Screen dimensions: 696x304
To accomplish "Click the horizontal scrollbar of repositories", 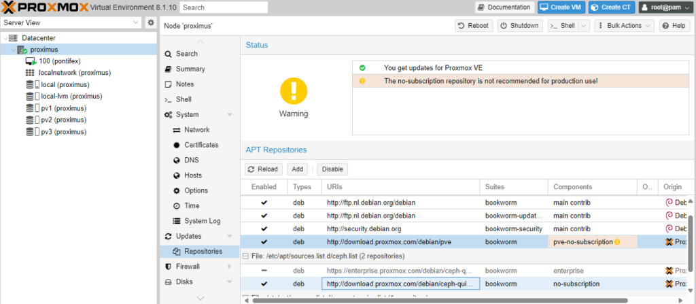I will (x=440, y=301).
